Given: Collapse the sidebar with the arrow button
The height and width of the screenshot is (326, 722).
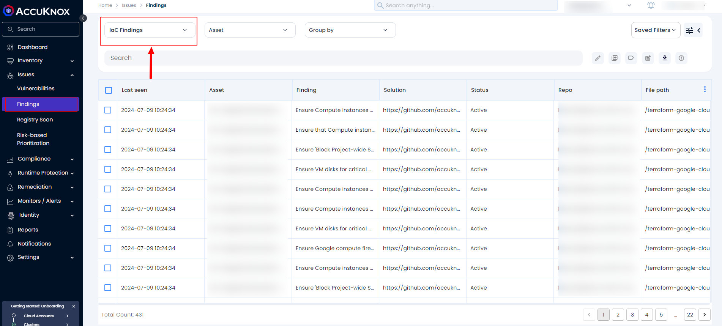Looking at the screenshot, I should [x=83, y=18].
